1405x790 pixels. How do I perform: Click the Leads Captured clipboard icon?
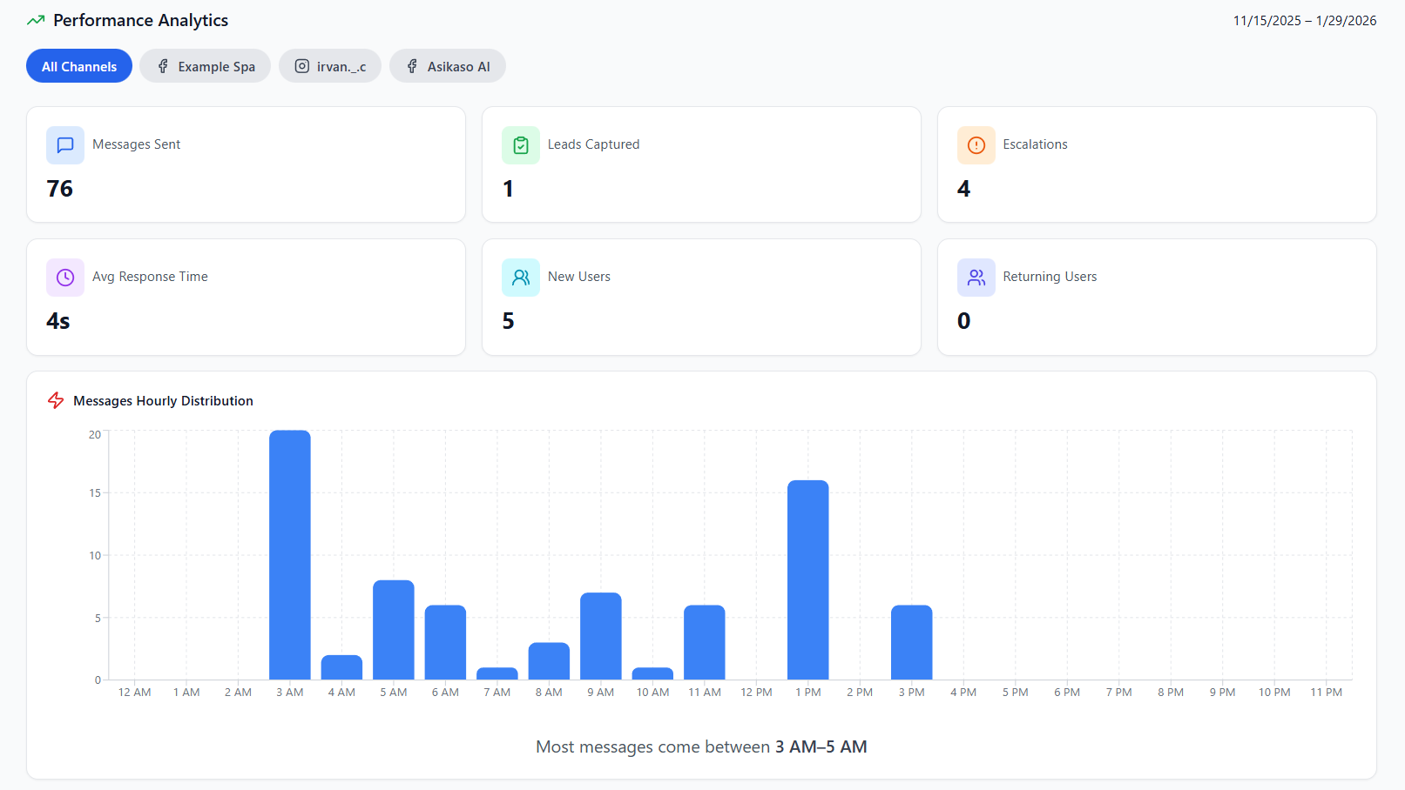521,145
